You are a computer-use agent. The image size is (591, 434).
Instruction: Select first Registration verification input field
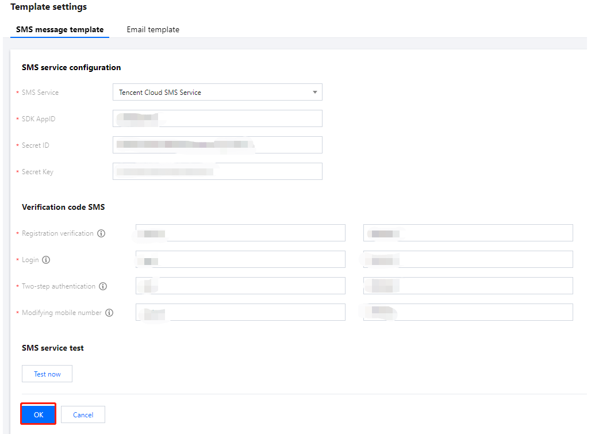(x=240, y=233)
